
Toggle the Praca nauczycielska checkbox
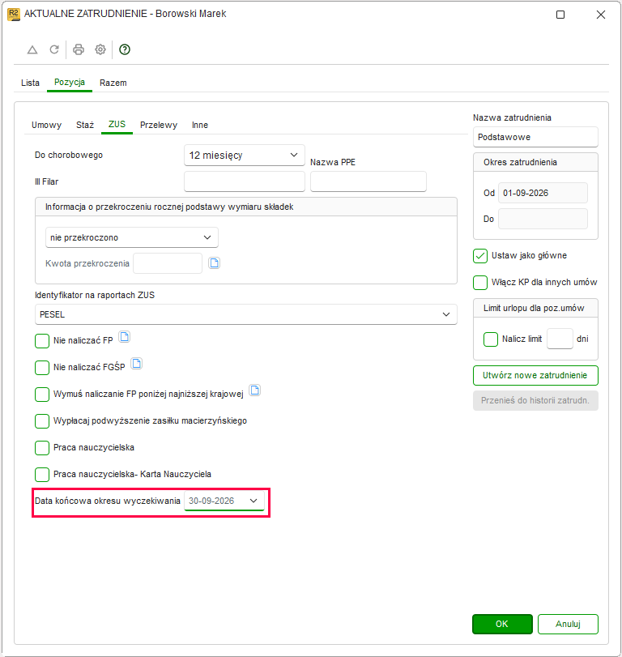pos(42,448)
